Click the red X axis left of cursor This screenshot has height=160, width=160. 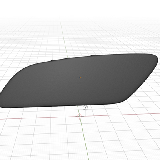coord(38,118)
